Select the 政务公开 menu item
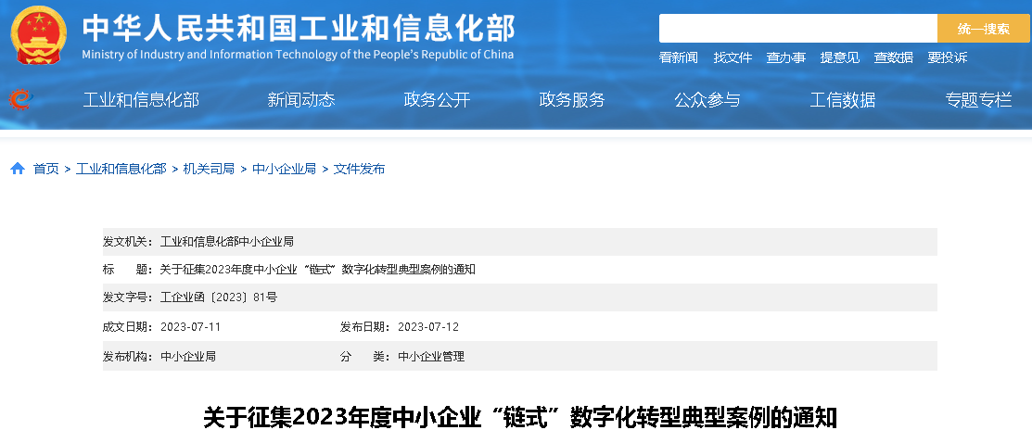1032x430 pixels. 437,100
